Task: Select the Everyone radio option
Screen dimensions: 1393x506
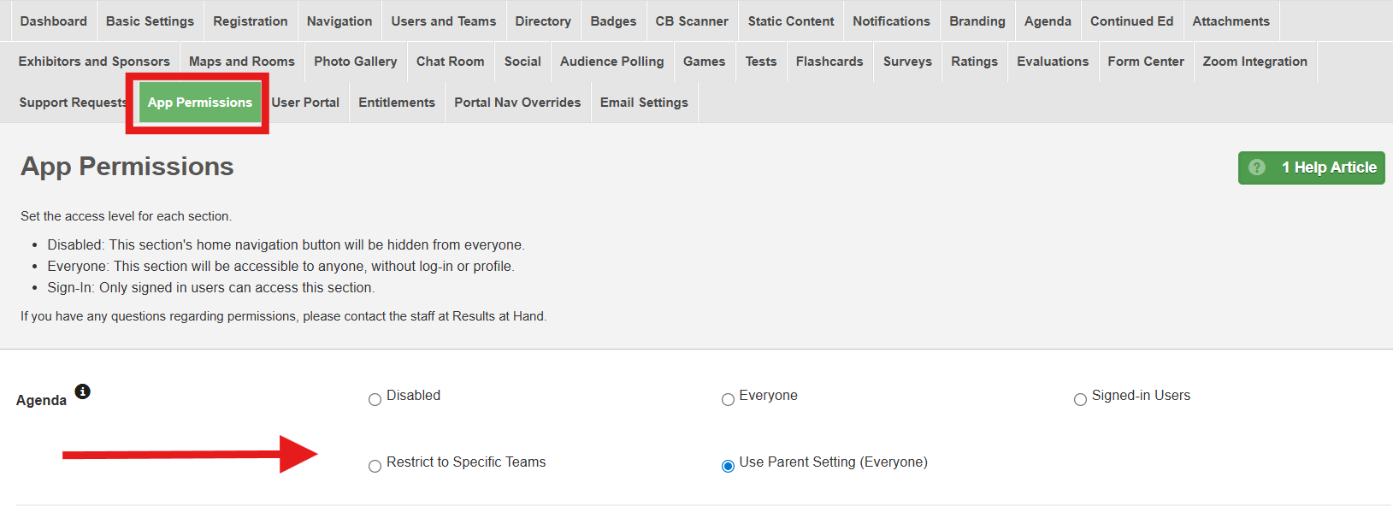Action: [728, 399]
